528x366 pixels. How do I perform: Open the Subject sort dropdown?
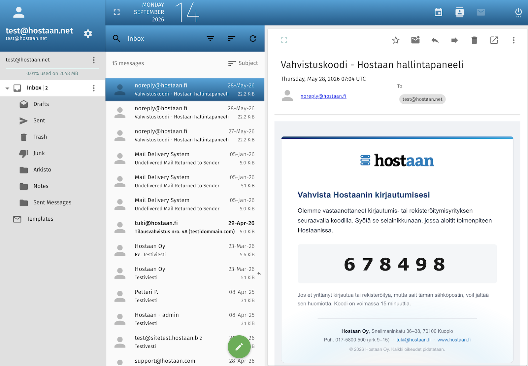tap(243, 63)
